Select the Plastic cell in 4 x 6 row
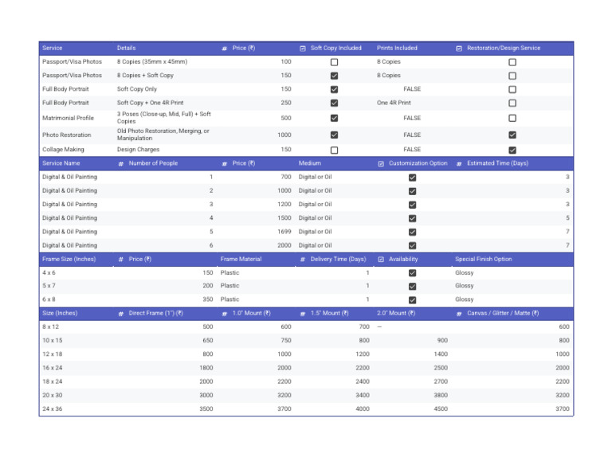612x473 pixels. pyautogui.click(x=256, y=272)
